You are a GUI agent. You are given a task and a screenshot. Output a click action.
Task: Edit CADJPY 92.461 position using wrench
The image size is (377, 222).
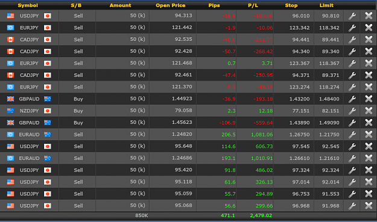point(352,75)
